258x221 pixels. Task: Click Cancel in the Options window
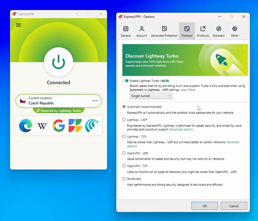point(234,206)
